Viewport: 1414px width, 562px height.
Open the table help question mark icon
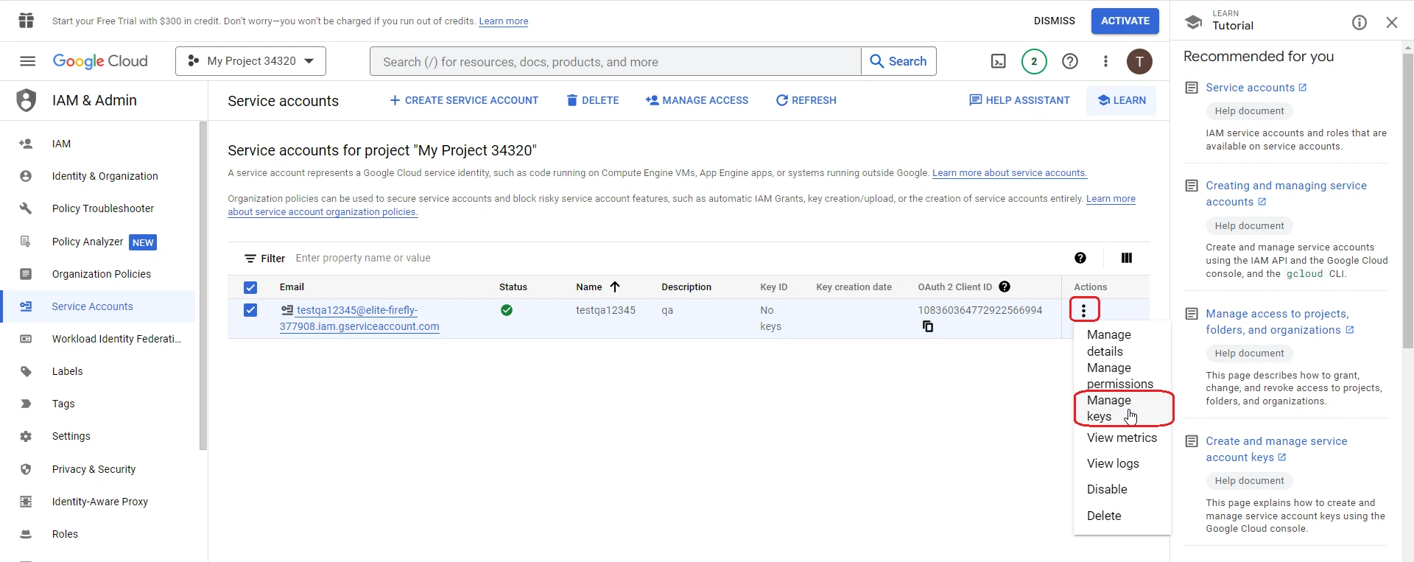coord(1080,258)
